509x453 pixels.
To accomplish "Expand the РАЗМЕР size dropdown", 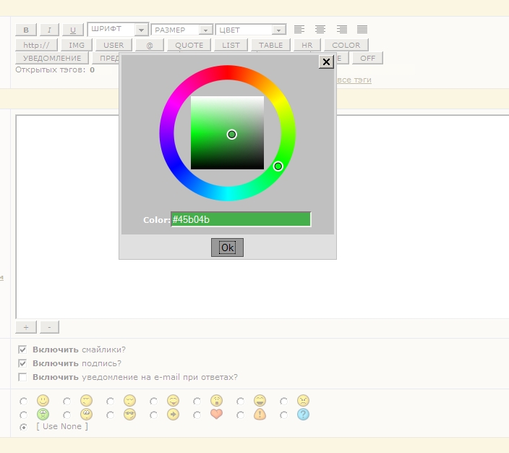I will click(x=181, y=30).
